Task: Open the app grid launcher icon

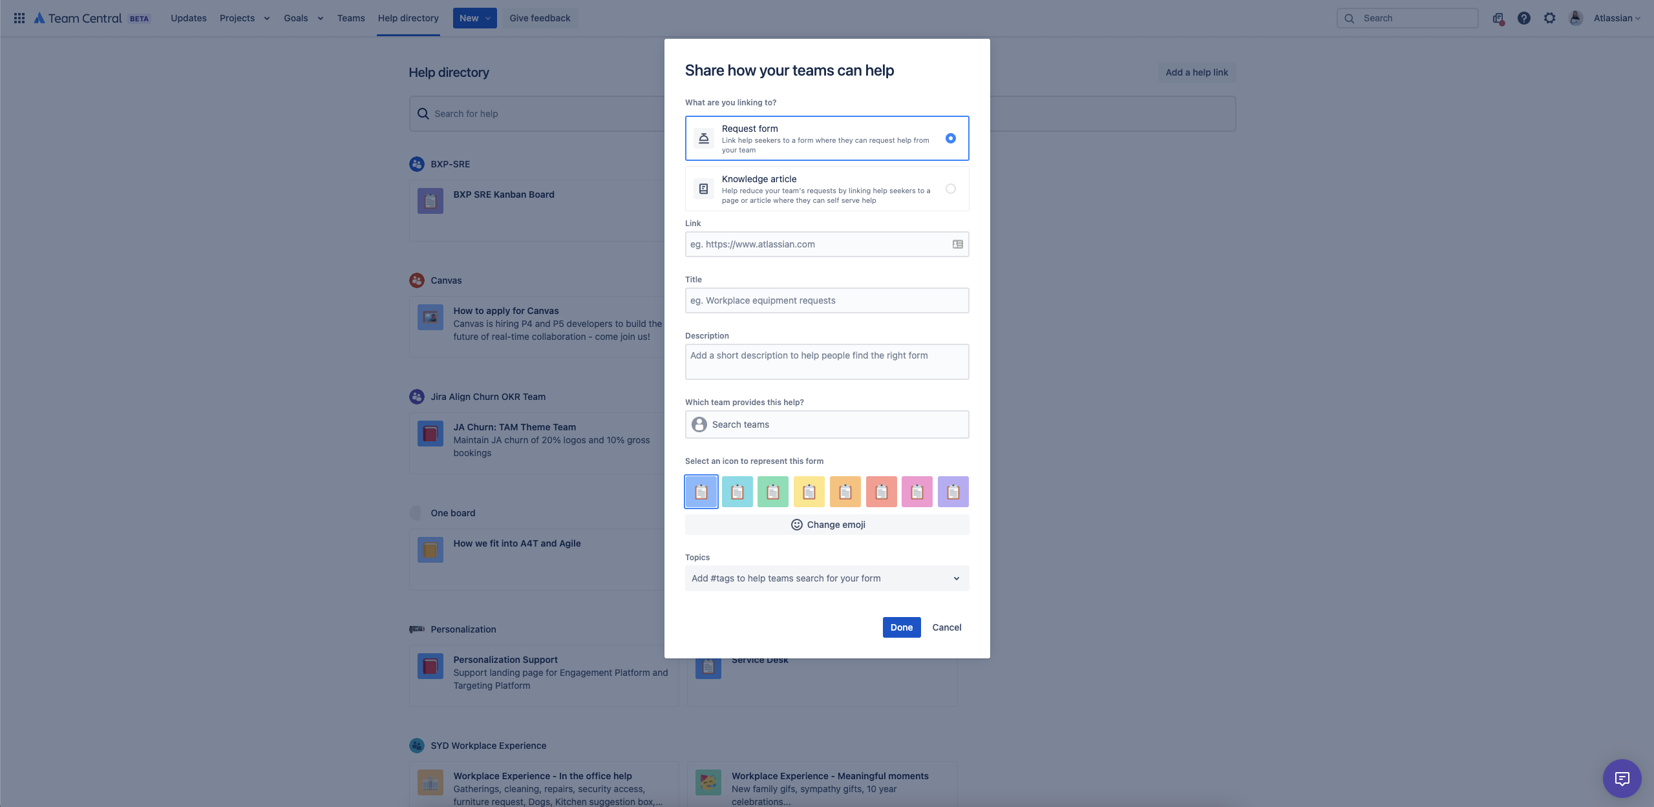Action: (19, 17)
